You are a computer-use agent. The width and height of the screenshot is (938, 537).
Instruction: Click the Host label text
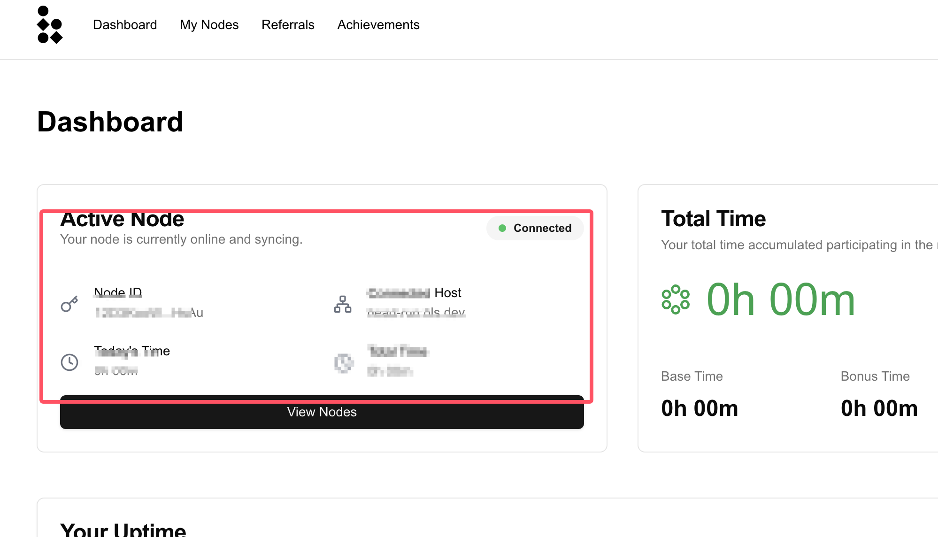(448, 293)
